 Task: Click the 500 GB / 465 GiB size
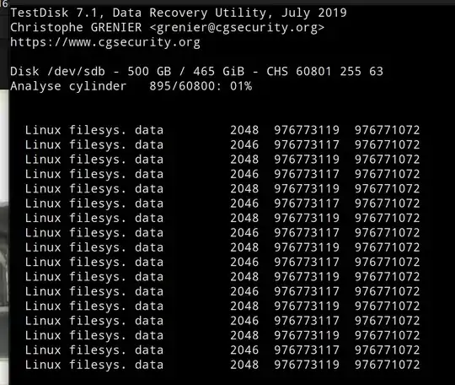coord(186,72)
